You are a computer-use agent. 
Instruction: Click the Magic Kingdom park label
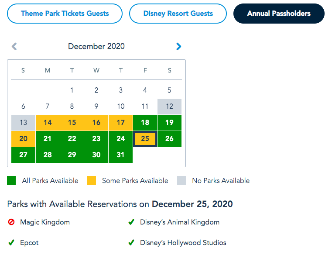click(45, 222)
